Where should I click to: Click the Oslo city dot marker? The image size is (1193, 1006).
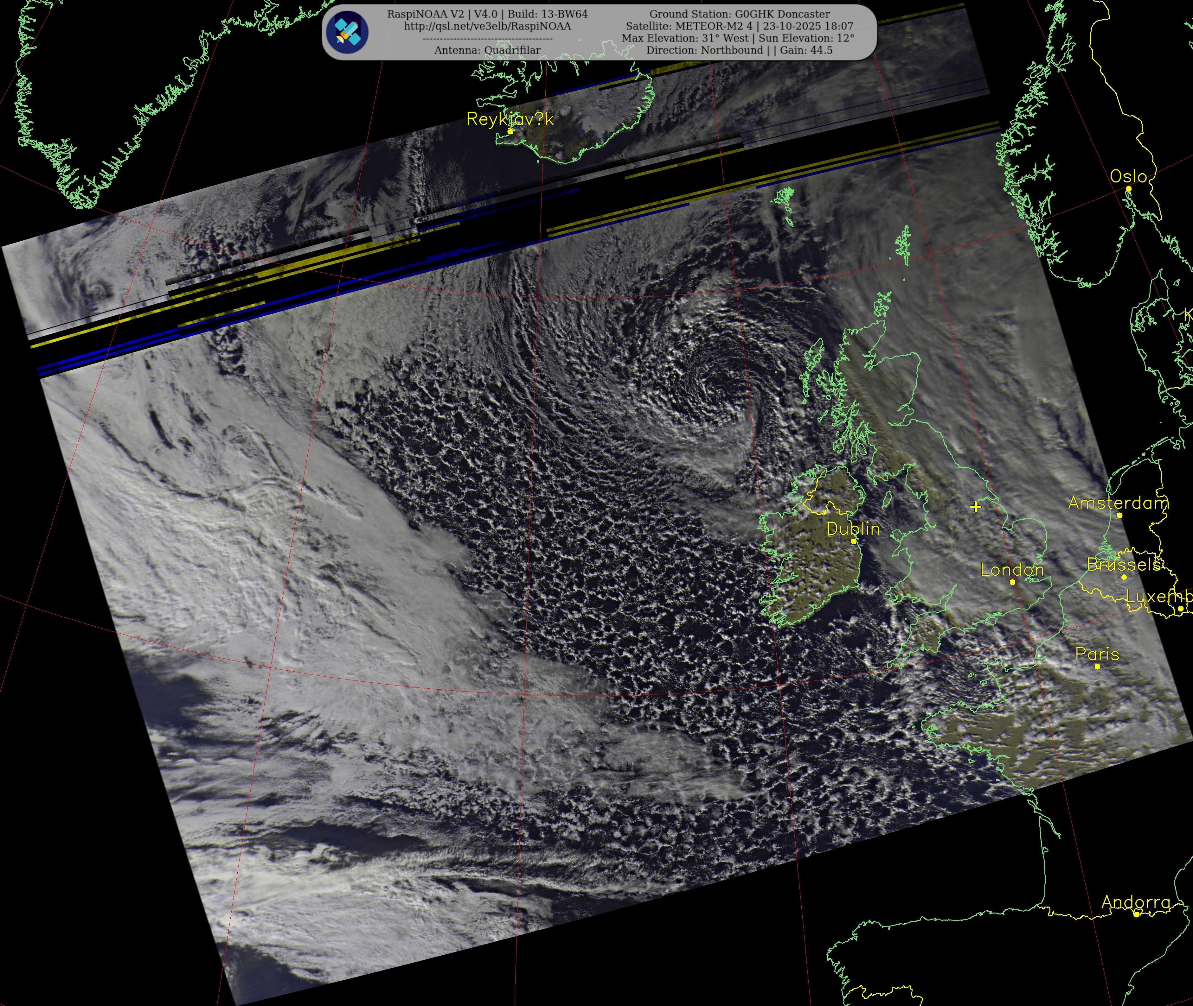tap(1129, 189)
